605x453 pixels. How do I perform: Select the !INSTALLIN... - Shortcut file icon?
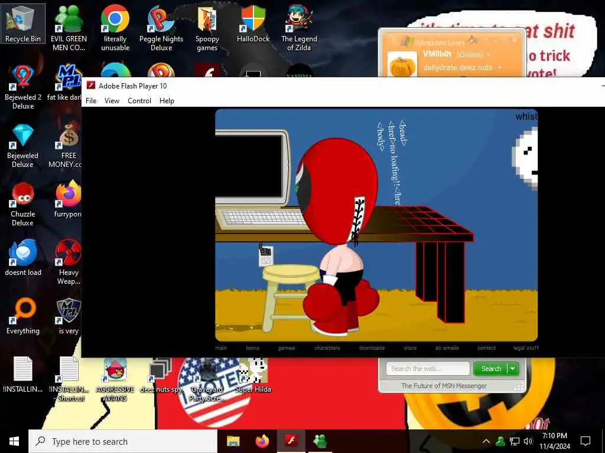[70, 378]
